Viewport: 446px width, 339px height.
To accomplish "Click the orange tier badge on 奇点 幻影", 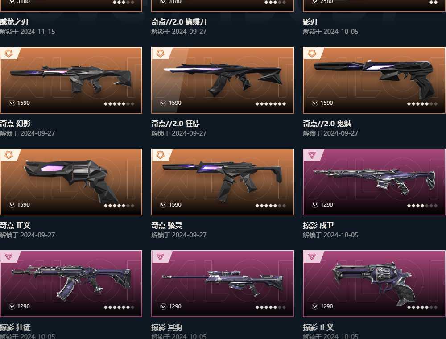I will coord(9,54).
